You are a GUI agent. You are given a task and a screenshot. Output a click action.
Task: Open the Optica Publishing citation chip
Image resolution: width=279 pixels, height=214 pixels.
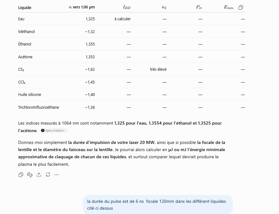click(x=54, y=131)
